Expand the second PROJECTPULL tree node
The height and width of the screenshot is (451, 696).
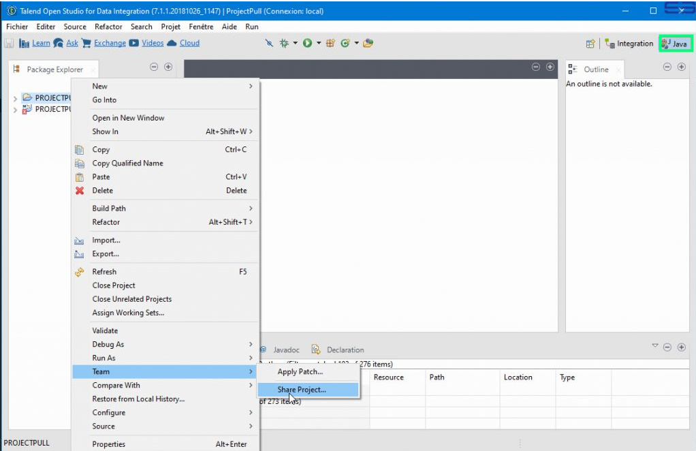point(15,110)
